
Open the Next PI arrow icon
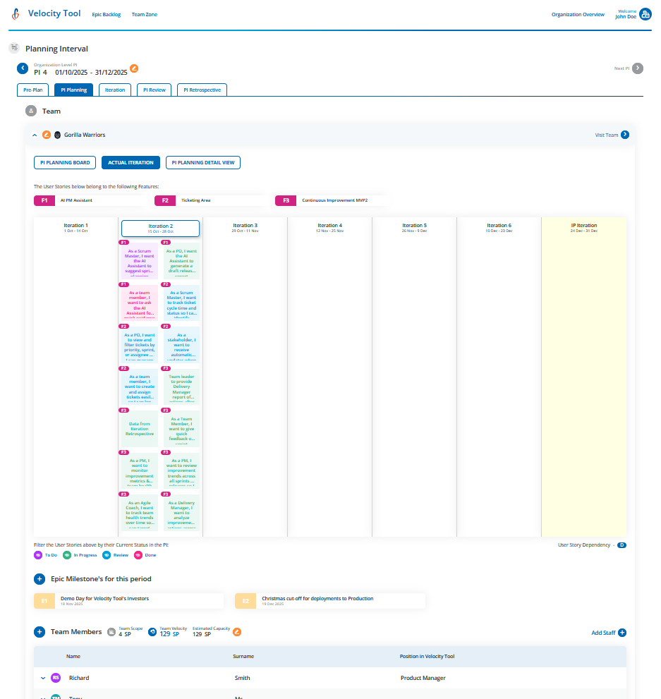coord(637,68)
